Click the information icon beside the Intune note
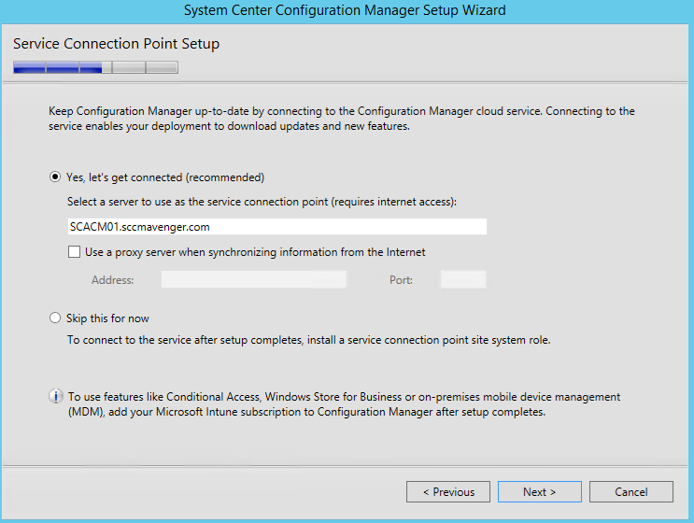Image resolution: width=694 pixels, height=523 pixels. pyautogui.click(x=55, y=397)
